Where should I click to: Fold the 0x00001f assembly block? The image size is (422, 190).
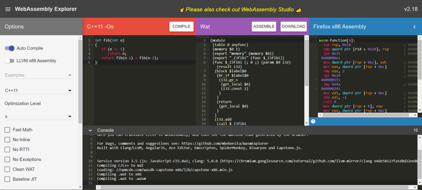point(317,80)
